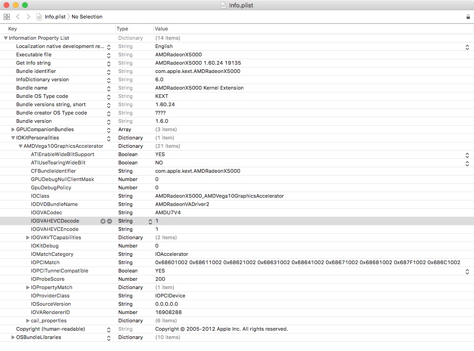The image size is (474, 351).
Task: Open type stepper for IOGVAHEVCDecode String
Action: [150, 222]
